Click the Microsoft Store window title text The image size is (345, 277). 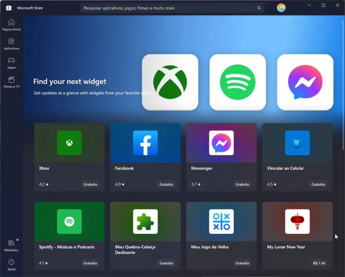[x=30, y=8]
